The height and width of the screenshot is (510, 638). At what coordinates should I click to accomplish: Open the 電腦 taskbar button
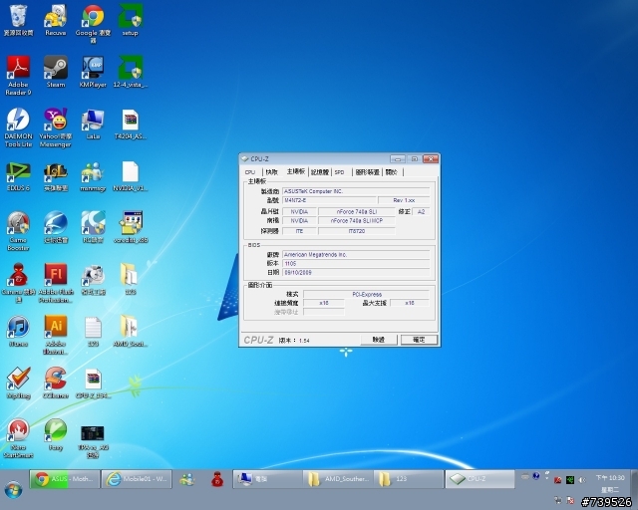[268, 479]
